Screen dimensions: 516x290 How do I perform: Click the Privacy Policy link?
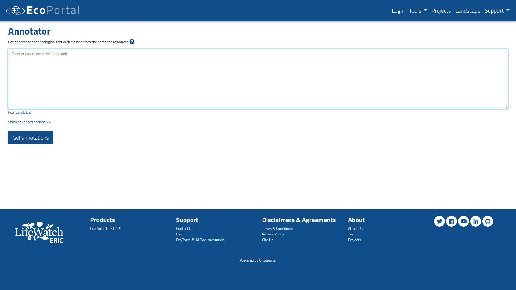(273, 234)
